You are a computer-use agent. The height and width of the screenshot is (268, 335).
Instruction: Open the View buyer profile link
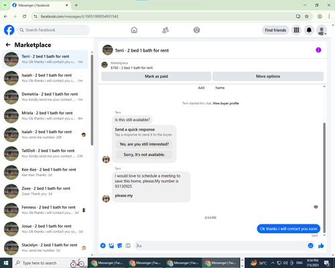click(x=226, y=103)
